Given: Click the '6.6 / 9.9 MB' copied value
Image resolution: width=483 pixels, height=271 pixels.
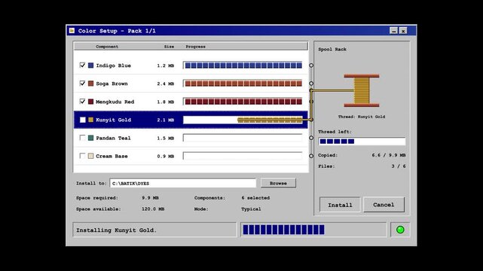Looking at the screenshot, I should click(x=389, y=155).
